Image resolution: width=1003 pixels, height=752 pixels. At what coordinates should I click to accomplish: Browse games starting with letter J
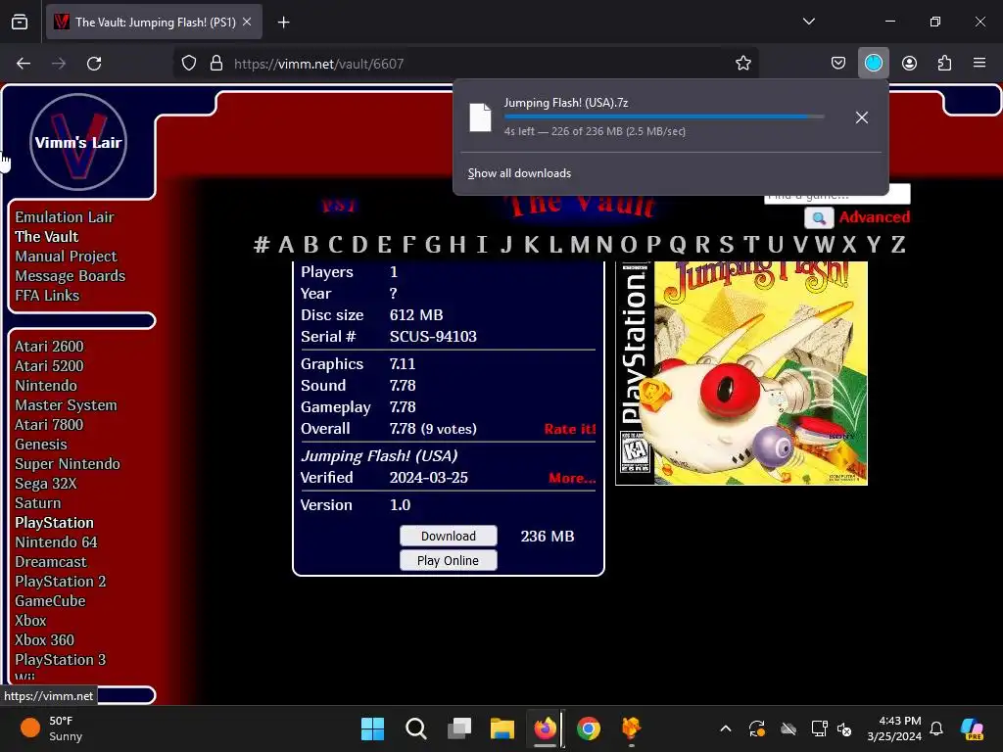506,244
